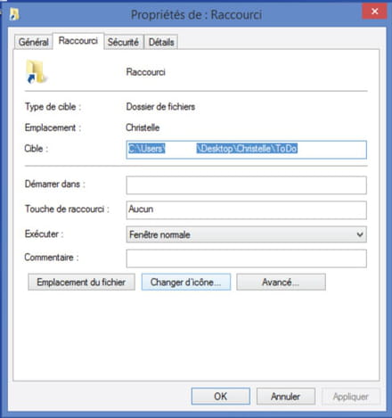Open the Fenêtre normale combo box
The image size is (392, 418).
246,234
